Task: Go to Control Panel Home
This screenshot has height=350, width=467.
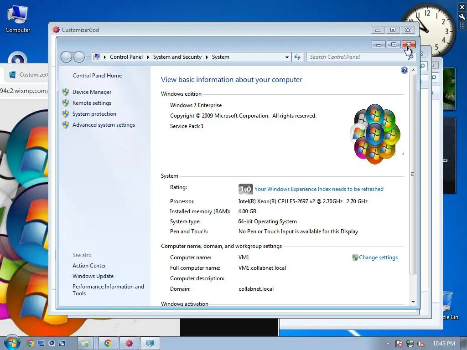Action: [97, 76]
